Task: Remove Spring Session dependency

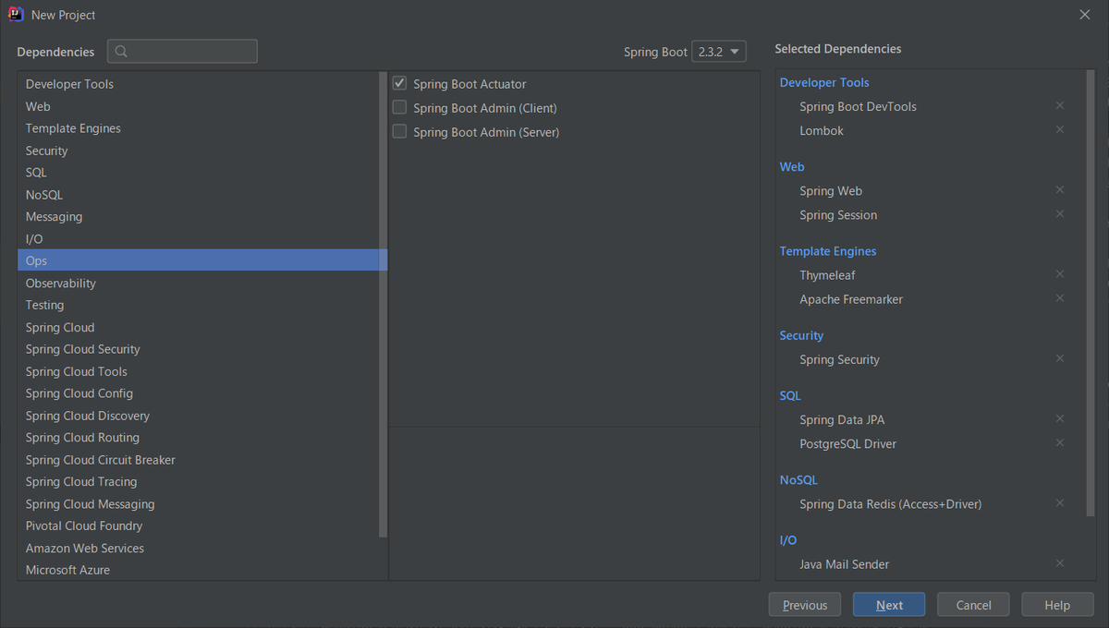Action: 1060,214
